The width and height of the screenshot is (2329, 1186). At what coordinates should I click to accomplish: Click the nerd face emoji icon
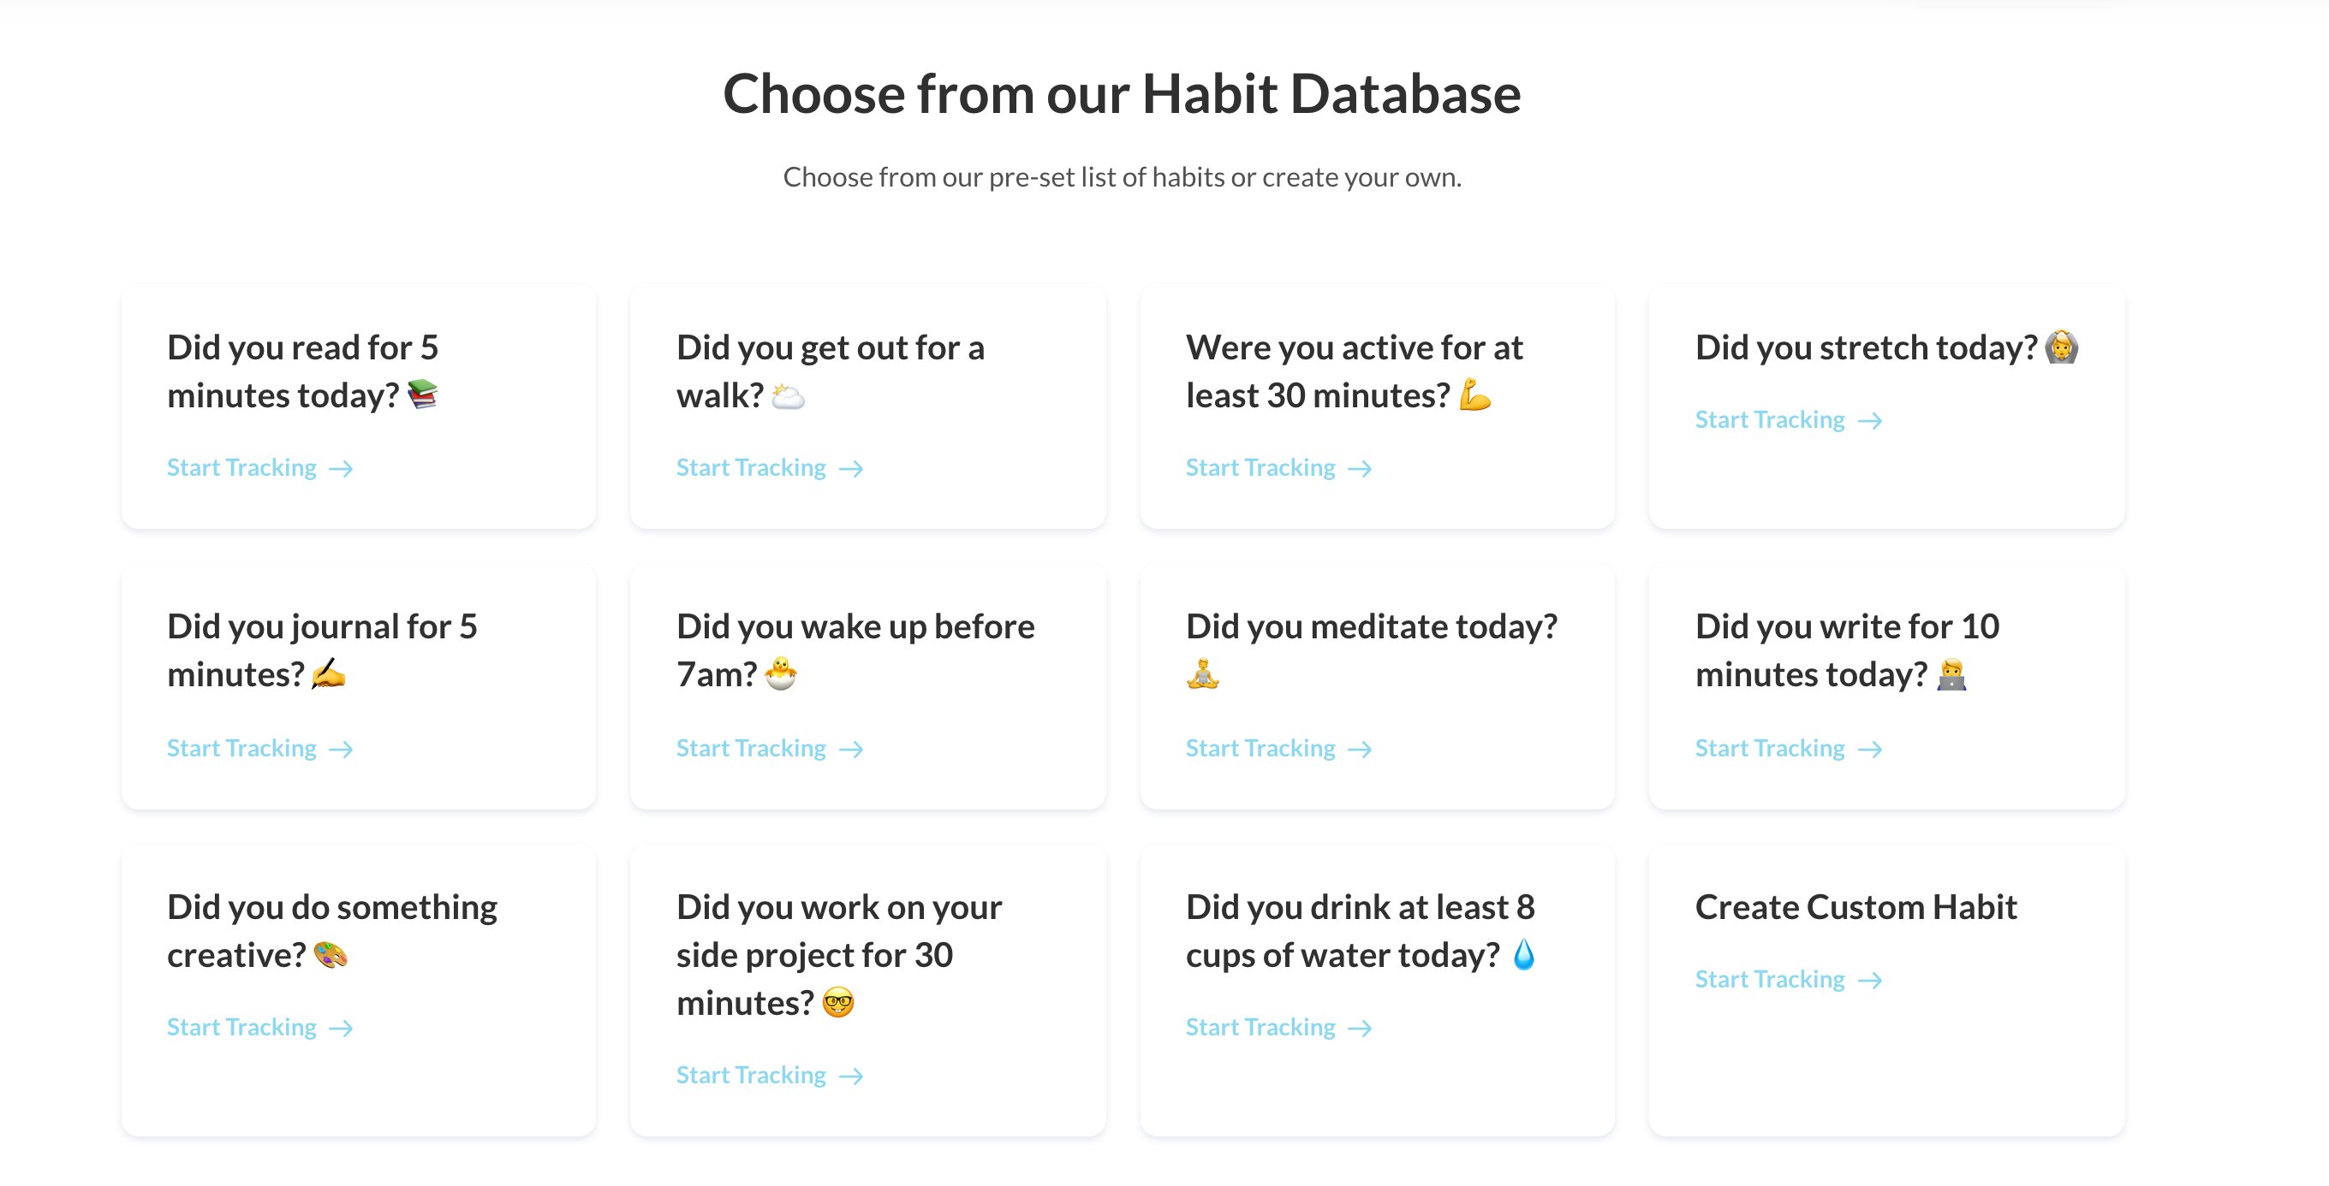click(x=838, y=1003)
